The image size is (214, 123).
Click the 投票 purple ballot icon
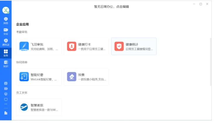[72, 77]
